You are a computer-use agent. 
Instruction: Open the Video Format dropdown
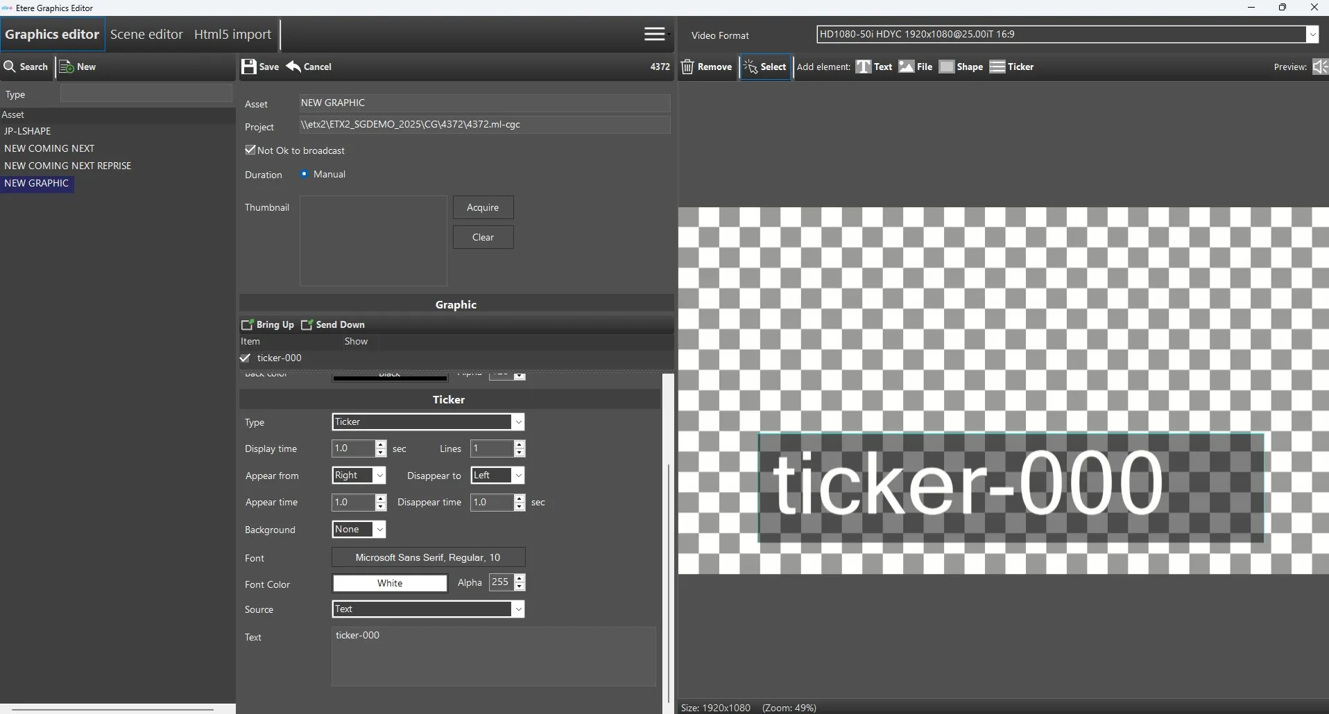click(x=1312, y=34)
